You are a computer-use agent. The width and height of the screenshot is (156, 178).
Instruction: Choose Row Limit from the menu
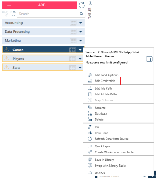click(x=118, y=133)
